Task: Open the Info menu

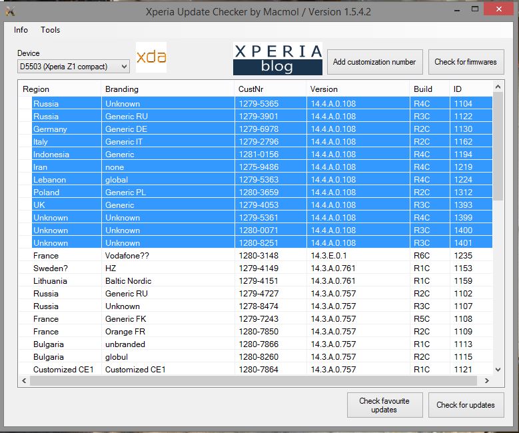Action: click(x=21, y=30)
